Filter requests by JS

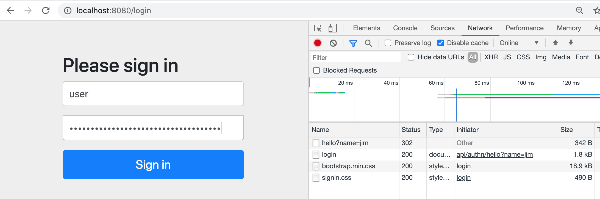click(x=507, y=57)
